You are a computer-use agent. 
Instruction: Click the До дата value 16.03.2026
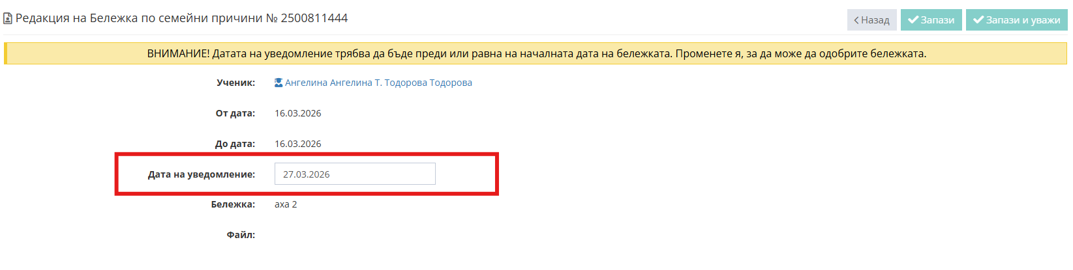click(298, 144)
